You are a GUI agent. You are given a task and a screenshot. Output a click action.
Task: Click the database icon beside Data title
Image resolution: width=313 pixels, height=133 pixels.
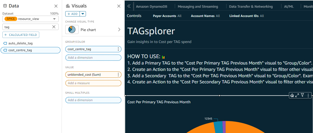(x=5, y=6)
